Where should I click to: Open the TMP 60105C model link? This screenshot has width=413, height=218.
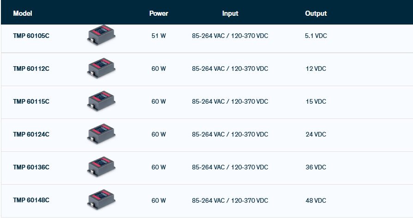pos(31,36)
